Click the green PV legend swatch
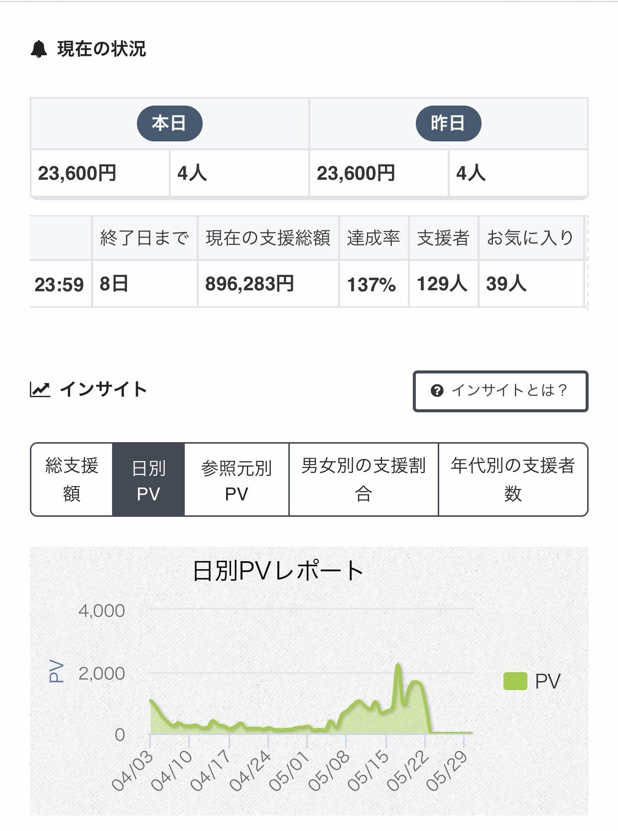The image size is (618, 831). click(515, 681)
